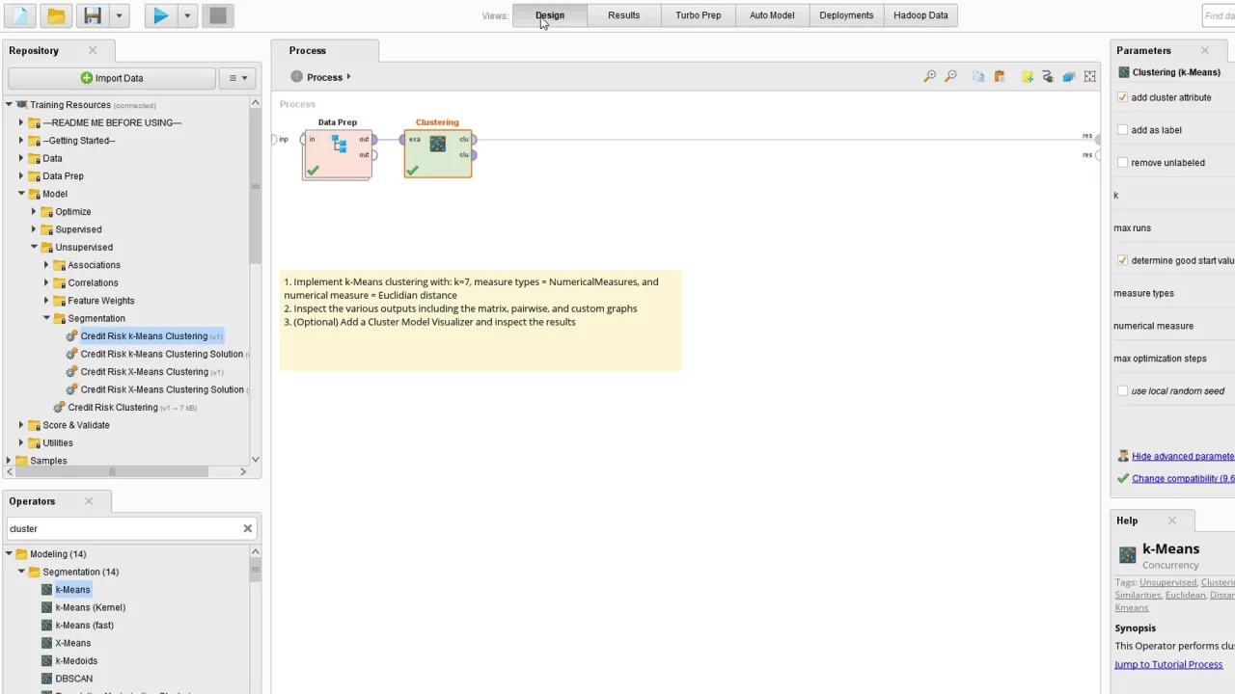Screen dimensions: 1235x694
Task: Switch to the Design view
Action: pos(550,15)
